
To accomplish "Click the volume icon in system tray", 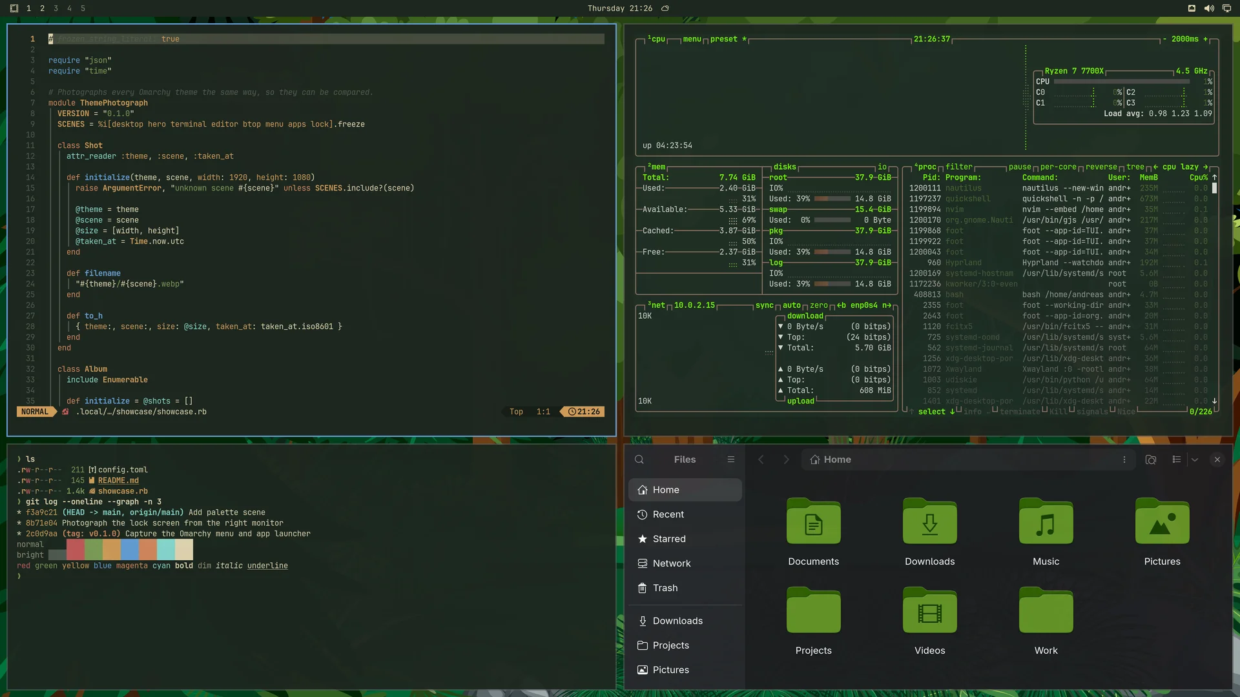I will pos(1209,8).
